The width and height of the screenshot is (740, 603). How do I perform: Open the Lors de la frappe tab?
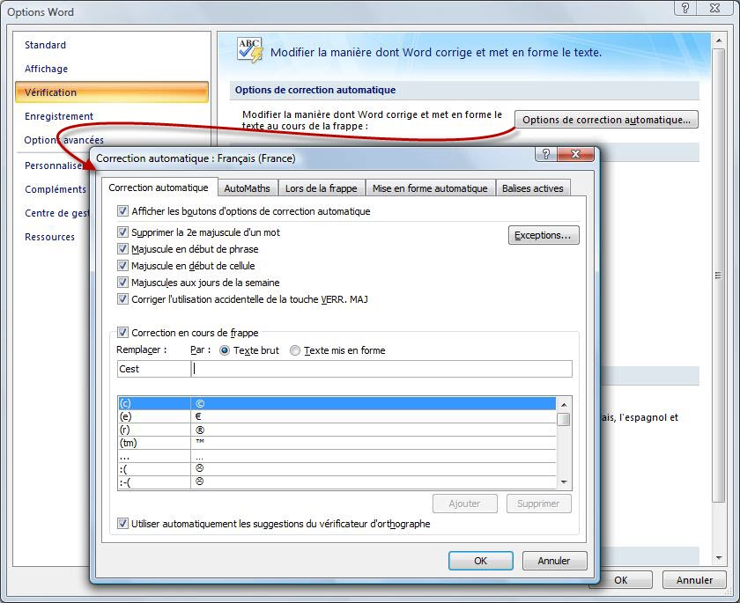click(321, 188)
